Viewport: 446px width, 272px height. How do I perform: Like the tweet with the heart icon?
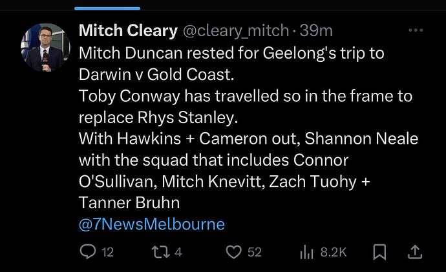[x=233, y=252]
